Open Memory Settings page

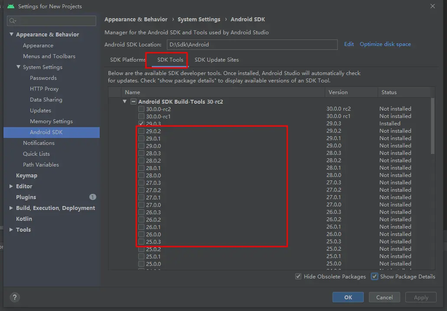(x=51, y=121)
